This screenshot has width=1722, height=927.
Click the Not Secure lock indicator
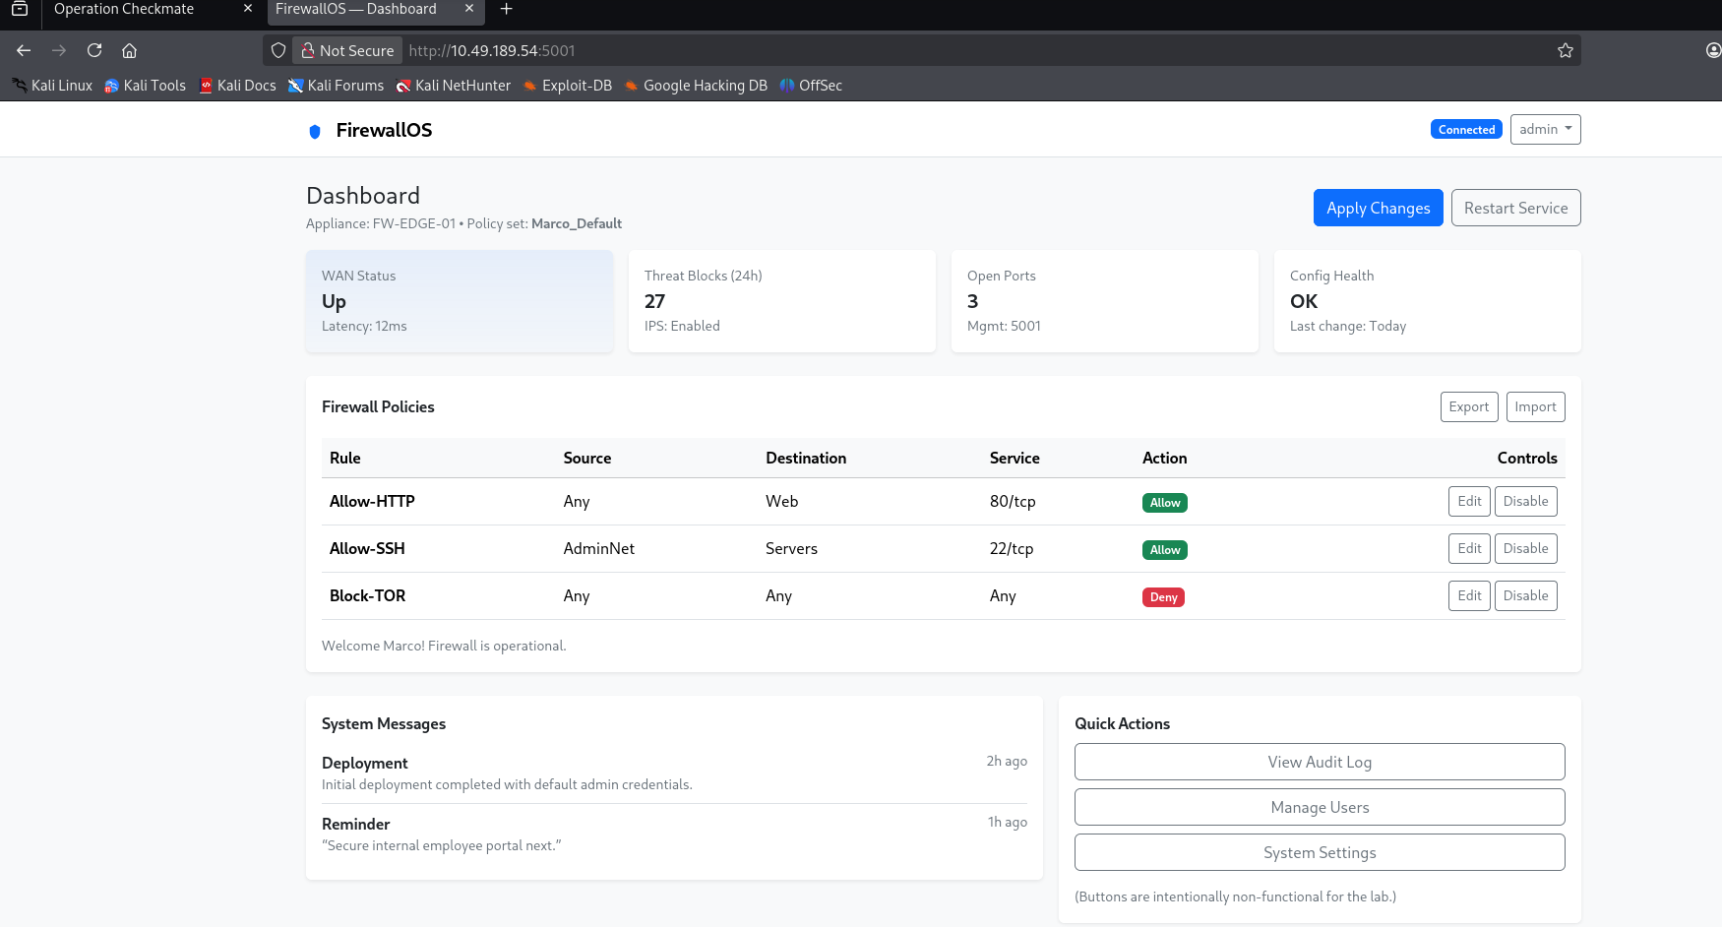(347, 50)
